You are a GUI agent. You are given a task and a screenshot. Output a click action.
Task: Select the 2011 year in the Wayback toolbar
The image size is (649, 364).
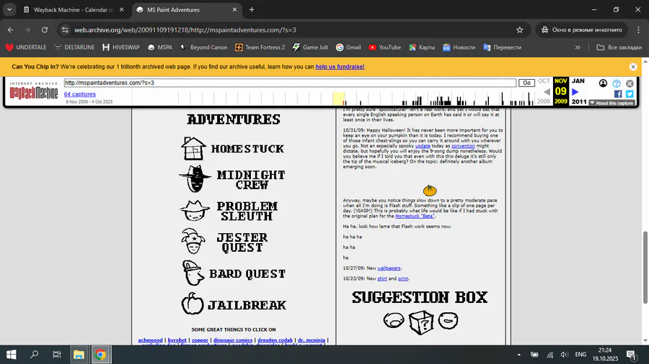click(578, 101)
